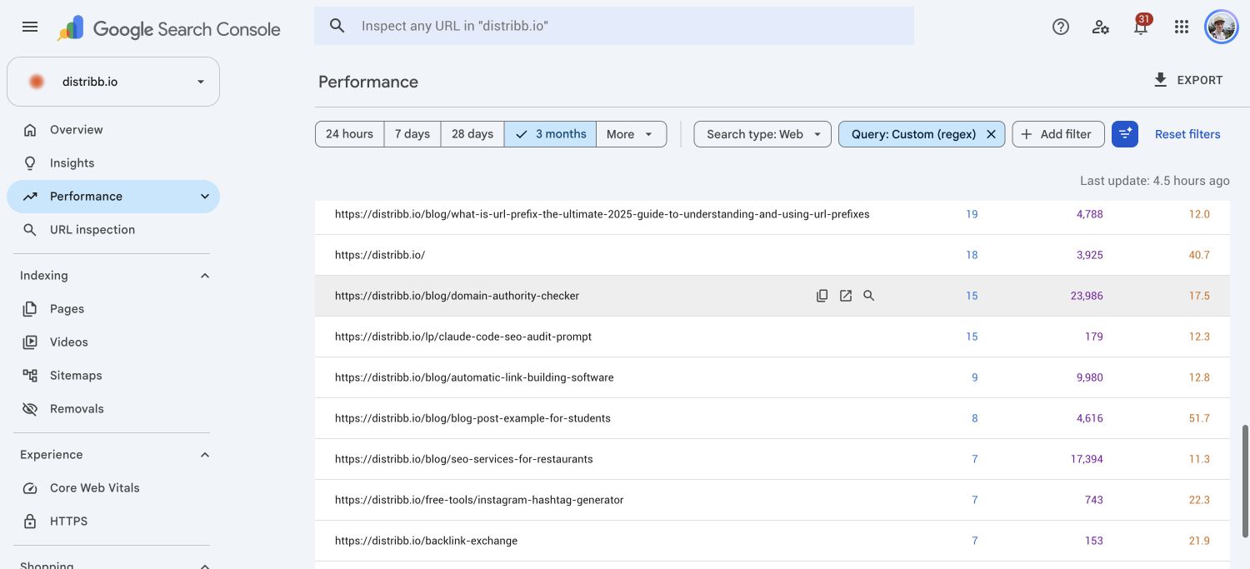Open the More date range dropdown
1250x569 pixels.
pos(631,134)
